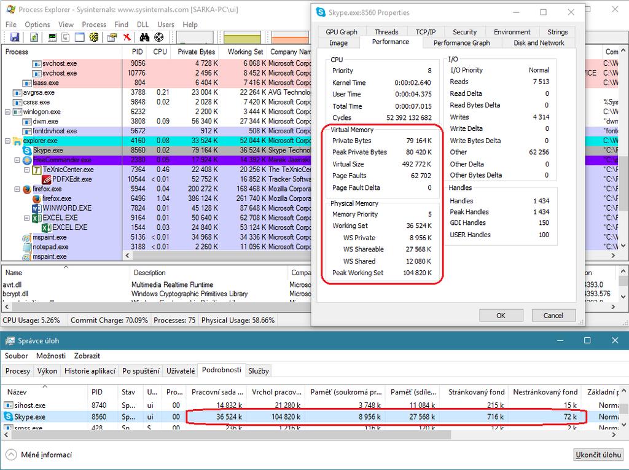The width and height of the screenshot is (629, 470).
Task: Select the sihost.exe row in Task Manager
Action: pos(311,405)
